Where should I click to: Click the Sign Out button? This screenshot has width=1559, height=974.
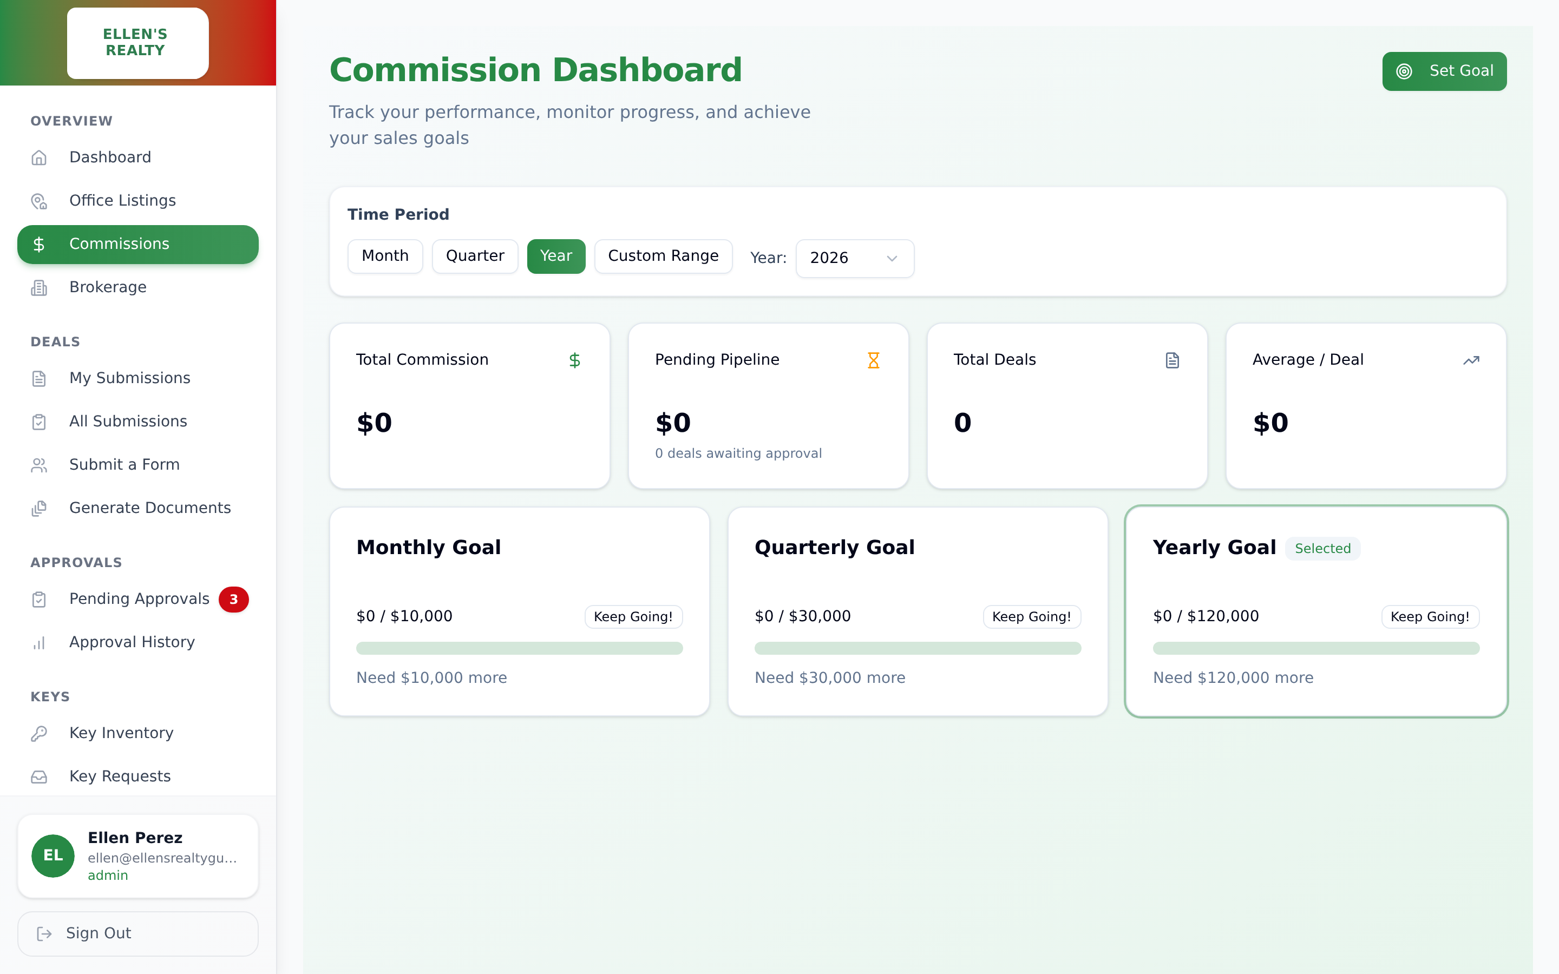[x=138, y=933]
